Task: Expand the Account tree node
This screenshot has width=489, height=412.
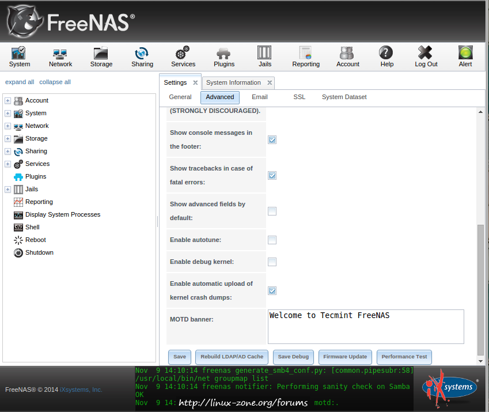Action: [7, 101]
